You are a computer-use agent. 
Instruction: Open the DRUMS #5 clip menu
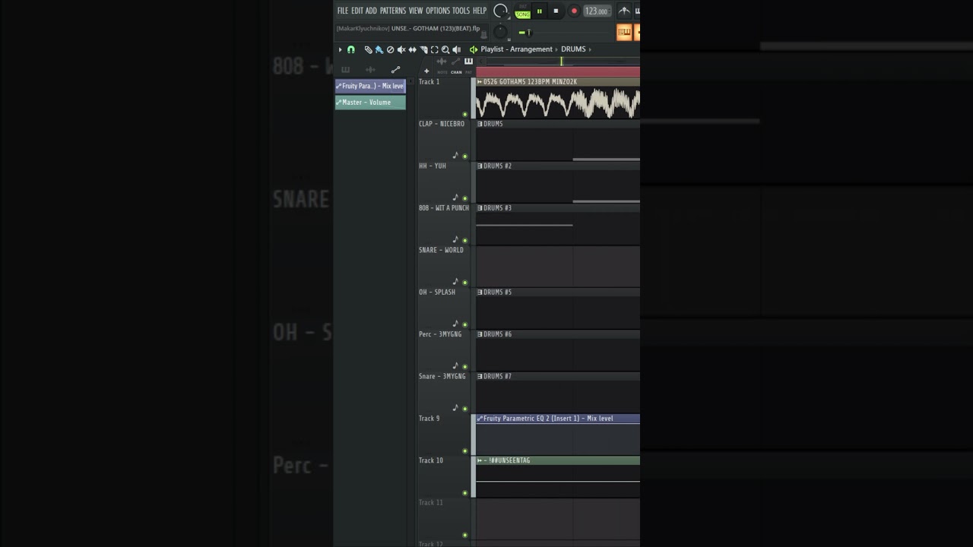pos(480,292)
